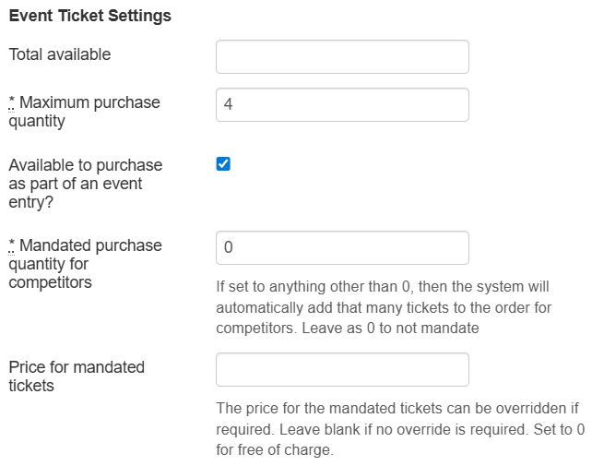Click required asterisk beside Maximum purchase quantity
592x466 pixels.
(x=12, y=102)
